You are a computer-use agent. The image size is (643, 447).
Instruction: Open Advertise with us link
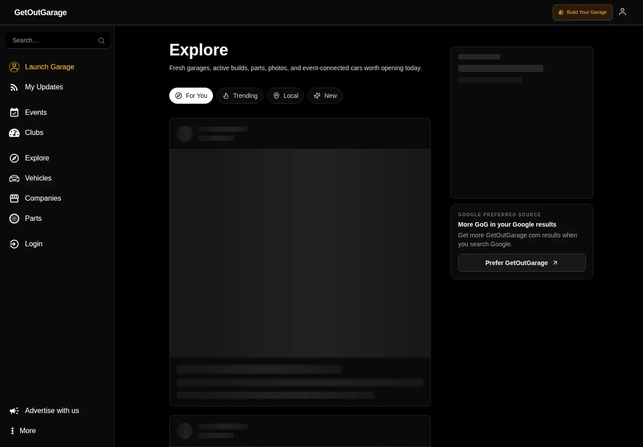52,411
